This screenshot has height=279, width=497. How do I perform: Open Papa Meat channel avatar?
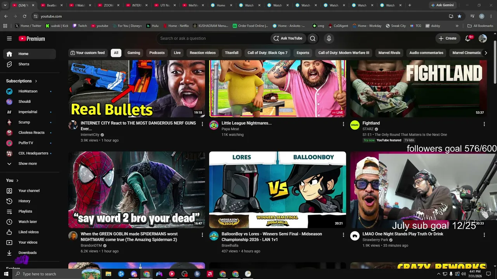pyautogui.click(x=214, y=125)
